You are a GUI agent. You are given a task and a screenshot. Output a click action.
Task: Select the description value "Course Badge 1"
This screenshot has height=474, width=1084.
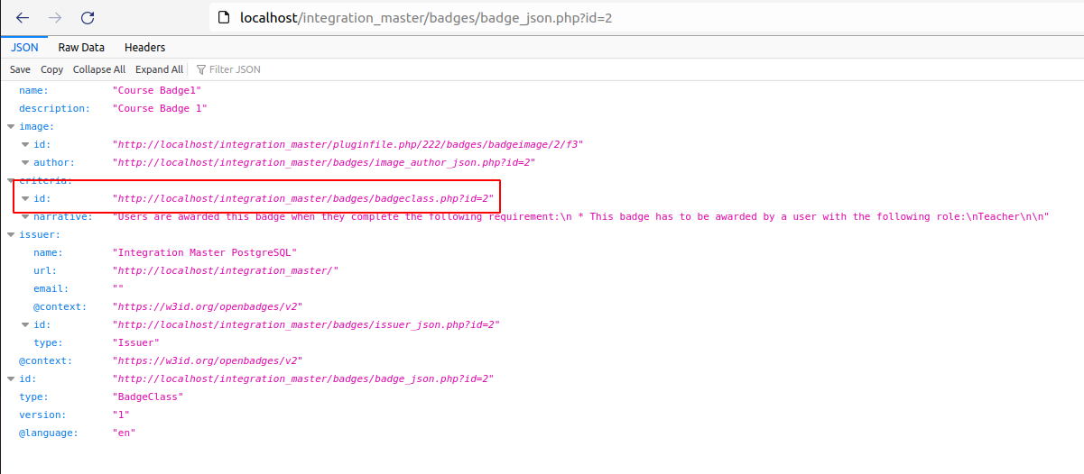160,108
